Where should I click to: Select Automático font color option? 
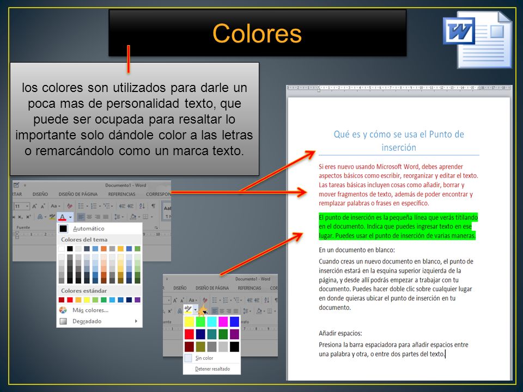click(99, 229)
